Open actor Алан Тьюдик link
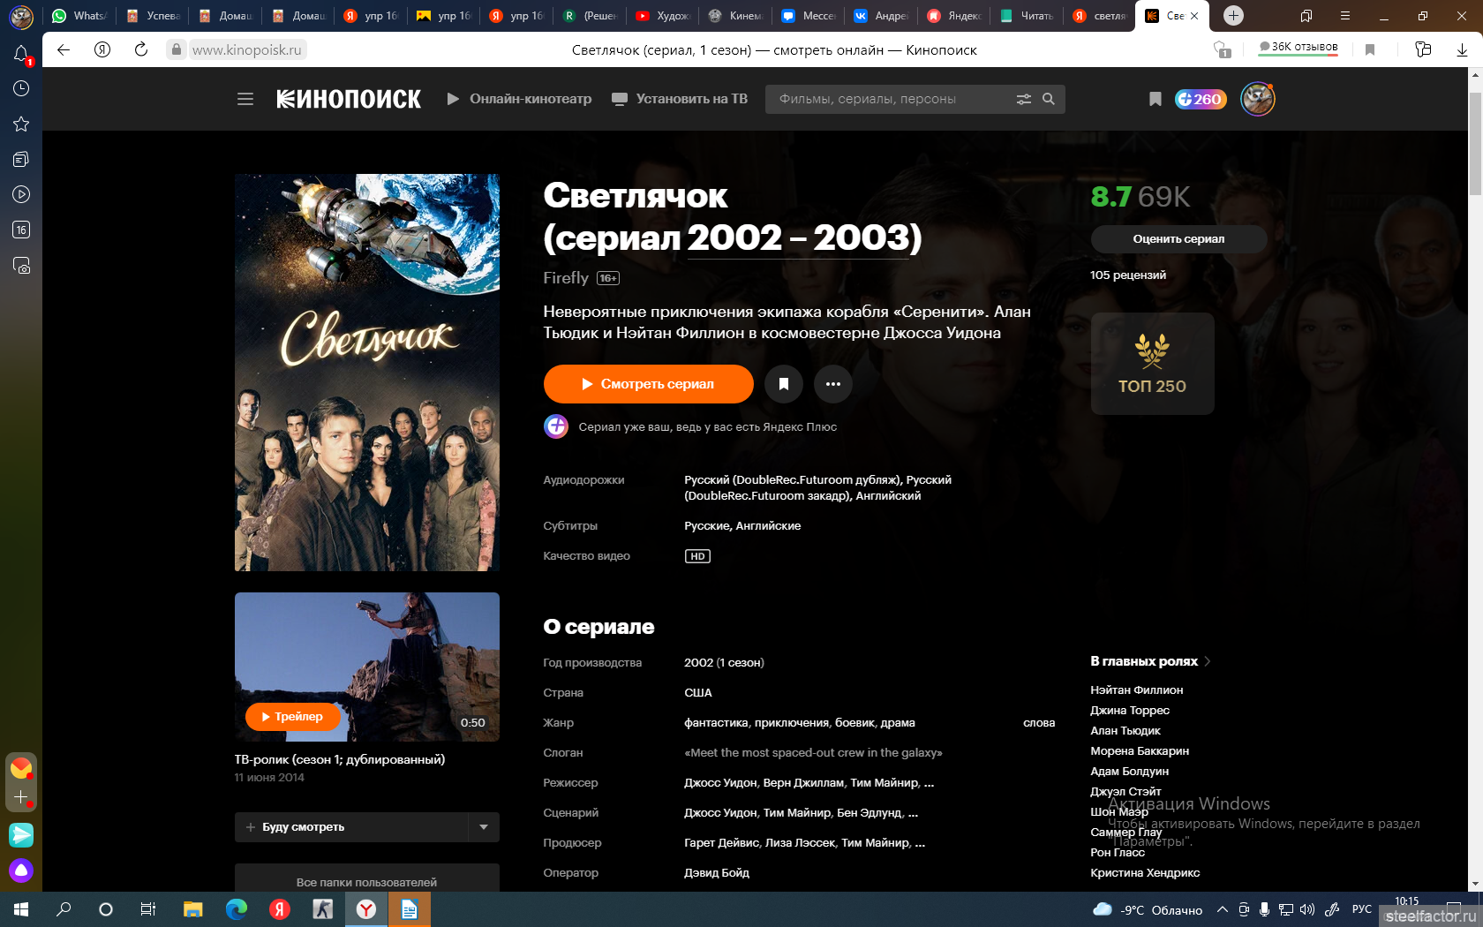The height and width of the screenshot is (927, 1483). (x=1125, y=731)
